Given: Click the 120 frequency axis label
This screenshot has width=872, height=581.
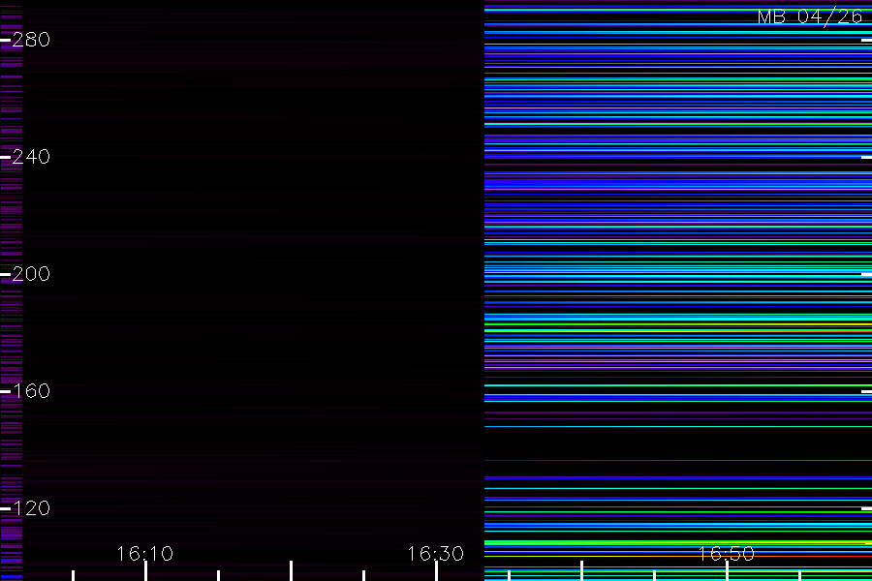Looking at the screenshot, I should [31, 508].
